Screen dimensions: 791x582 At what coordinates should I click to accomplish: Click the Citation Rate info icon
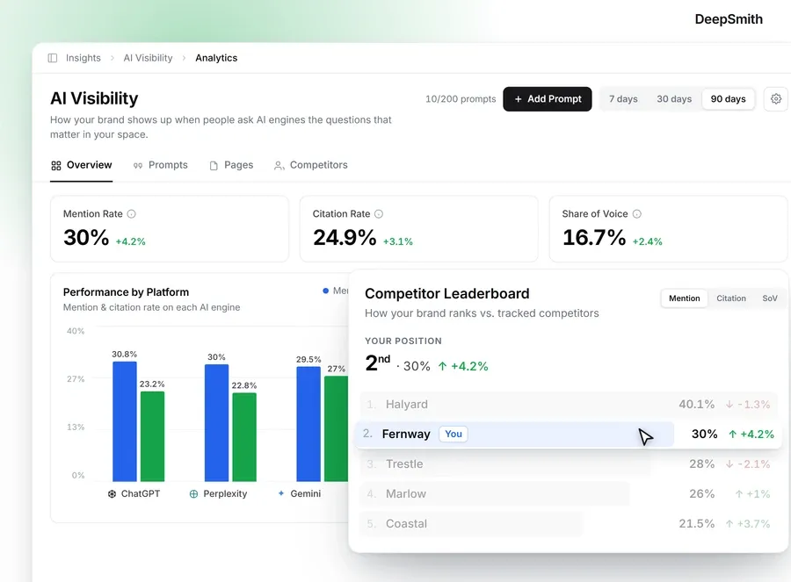coord(379,213)
